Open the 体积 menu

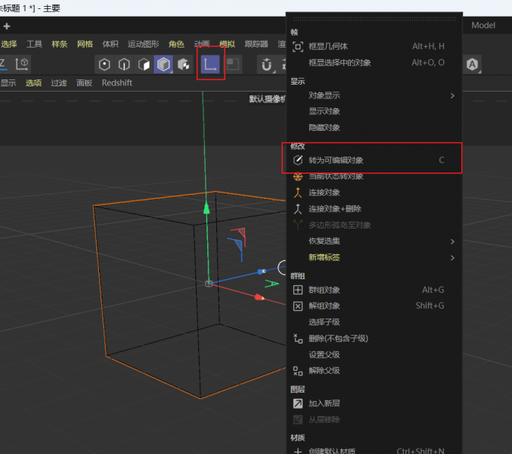pyautogui.click(x=110, y=44)
